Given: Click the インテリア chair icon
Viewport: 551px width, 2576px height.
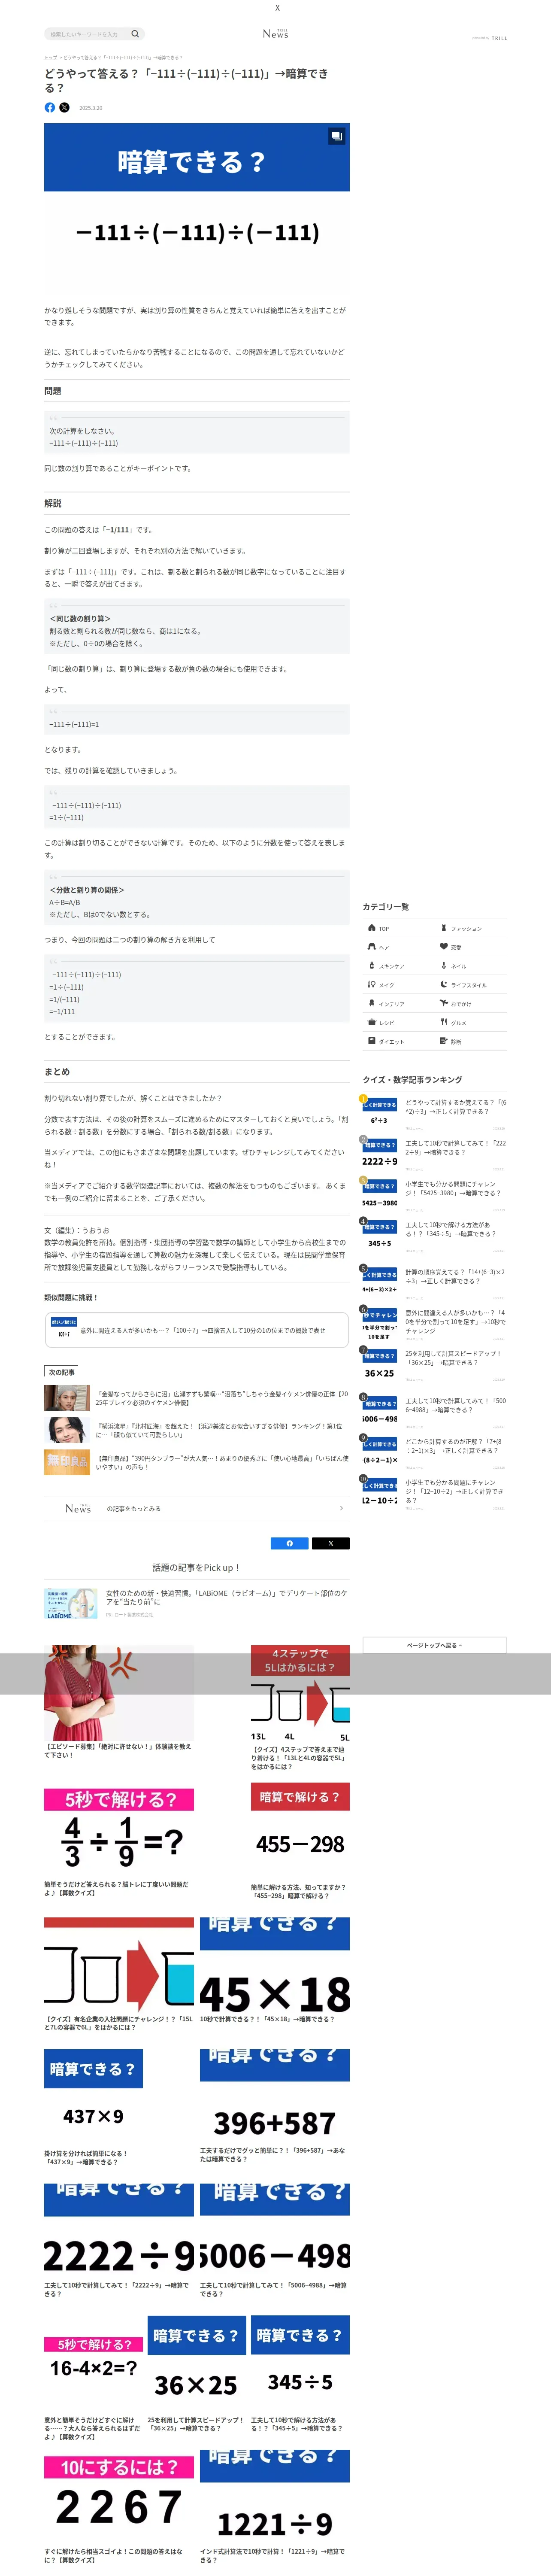Looking at the screenshot, I should pos(371,1003).
